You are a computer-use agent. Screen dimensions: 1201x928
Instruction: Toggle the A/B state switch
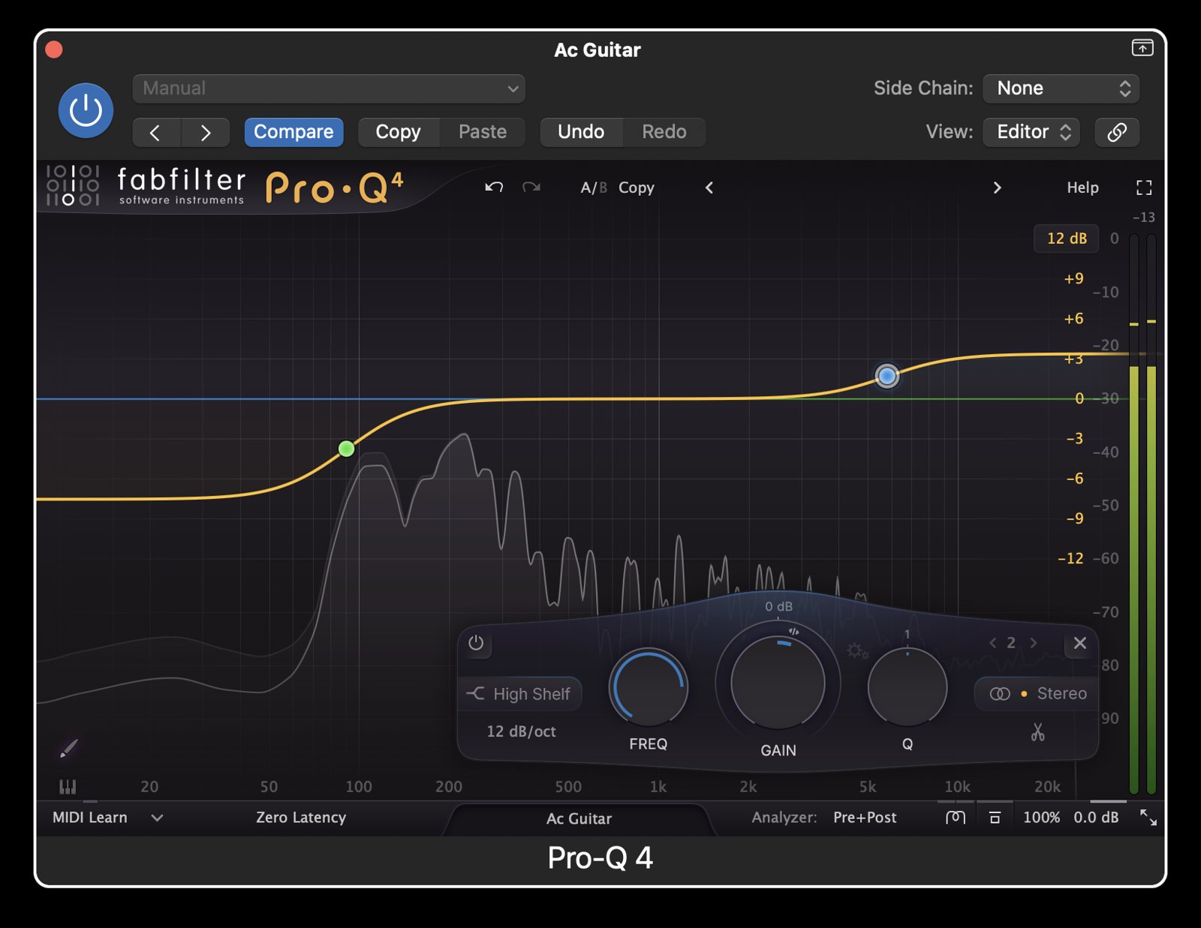pyautogui.click(x=593, y=188)
